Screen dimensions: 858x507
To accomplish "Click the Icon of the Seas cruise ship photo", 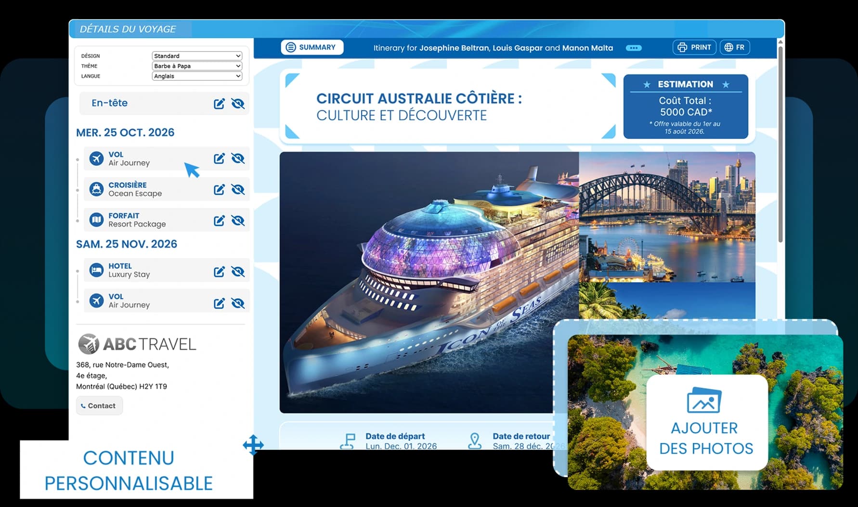I will (429, 282).
